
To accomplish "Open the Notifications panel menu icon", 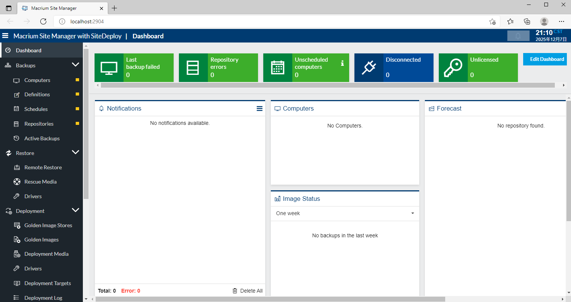I will coord(260,108).
